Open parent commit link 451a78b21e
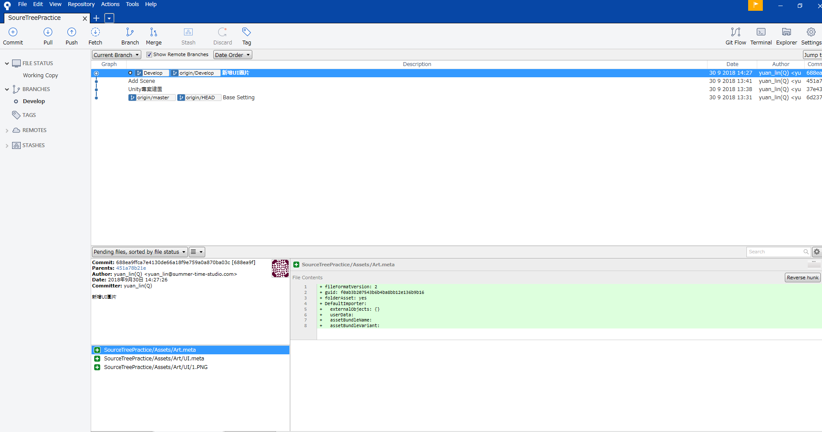Image resolution: width=822 pixels, height=432 pixels. 131,268
